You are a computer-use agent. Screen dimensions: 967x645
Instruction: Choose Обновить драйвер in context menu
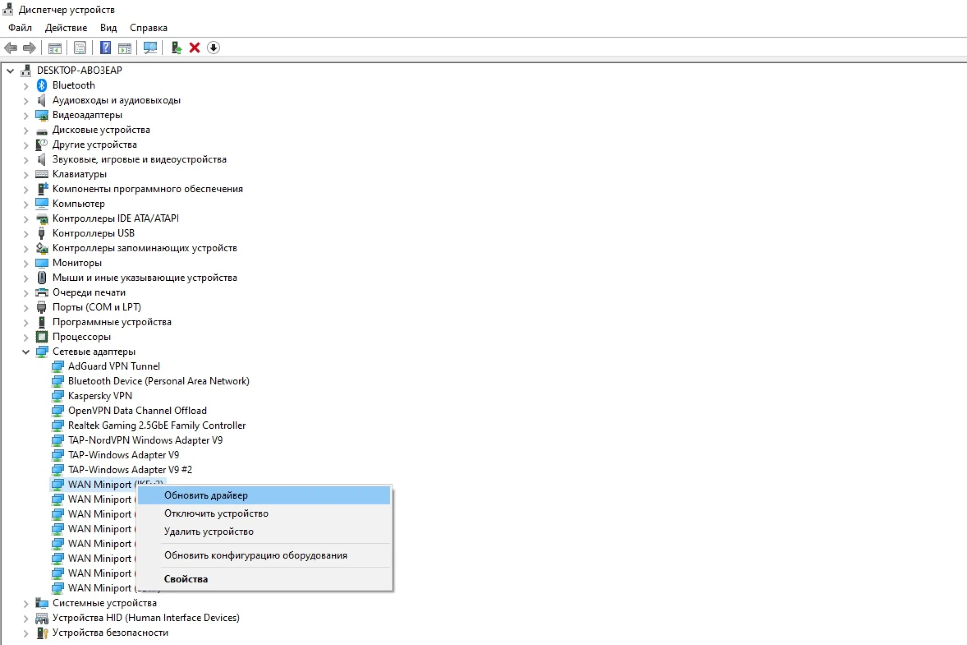206,496
